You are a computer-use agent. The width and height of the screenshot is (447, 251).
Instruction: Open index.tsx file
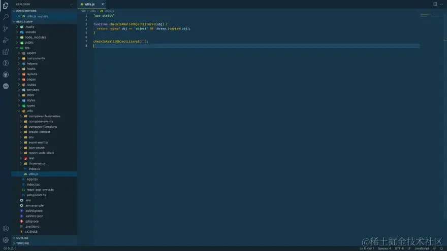[44, 185]
